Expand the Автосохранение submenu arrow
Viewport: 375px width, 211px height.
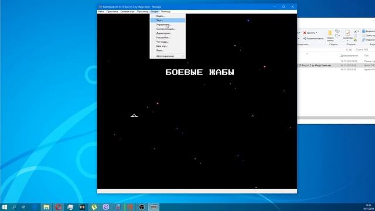point(183,56)
